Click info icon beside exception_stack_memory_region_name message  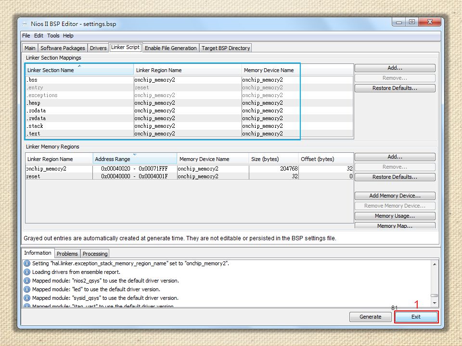[x=27, y=263]
